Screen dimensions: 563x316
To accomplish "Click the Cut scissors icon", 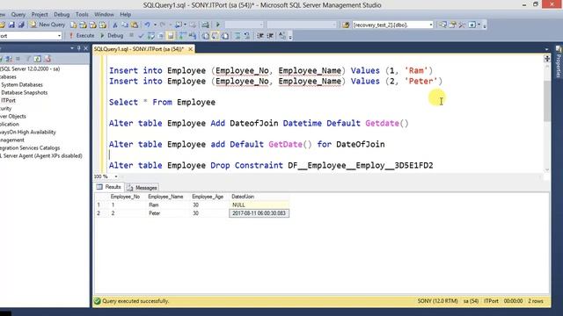I will click(115, 25).
